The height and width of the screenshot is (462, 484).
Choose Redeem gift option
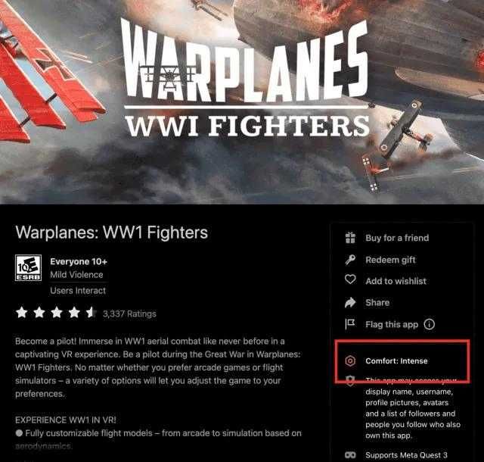[390, 260]
